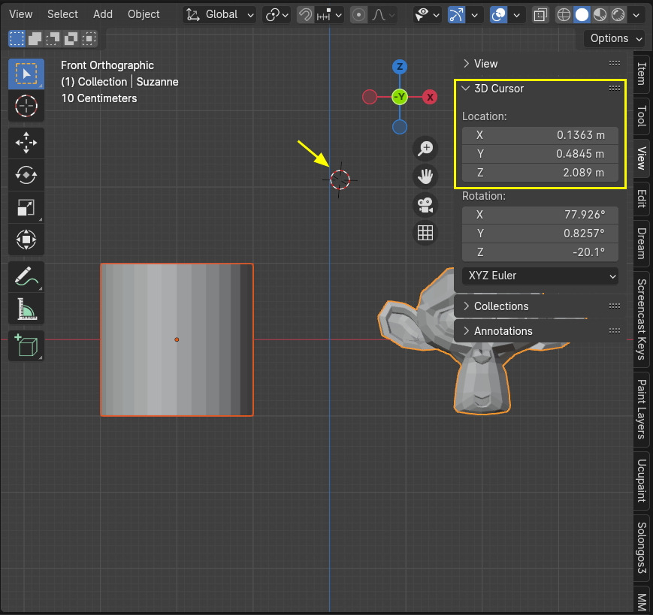Viewport: 653px width, 615px height.
Task: Switch to the Item sidebar tab
Action: coord(642,74)
